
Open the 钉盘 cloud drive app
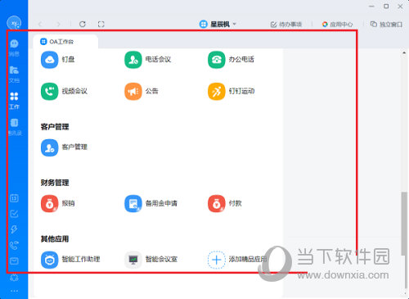tap(50, 60)
